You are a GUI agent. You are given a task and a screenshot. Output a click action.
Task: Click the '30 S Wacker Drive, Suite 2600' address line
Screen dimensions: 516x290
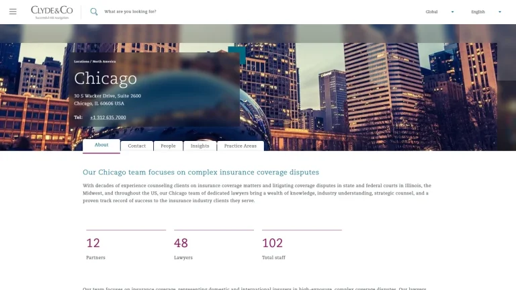[107, 96]
